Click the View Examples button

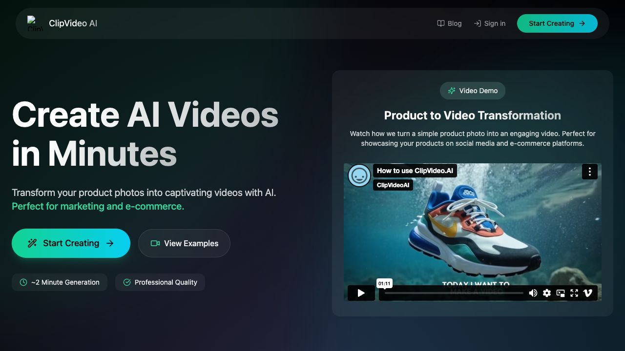point(184,243)
